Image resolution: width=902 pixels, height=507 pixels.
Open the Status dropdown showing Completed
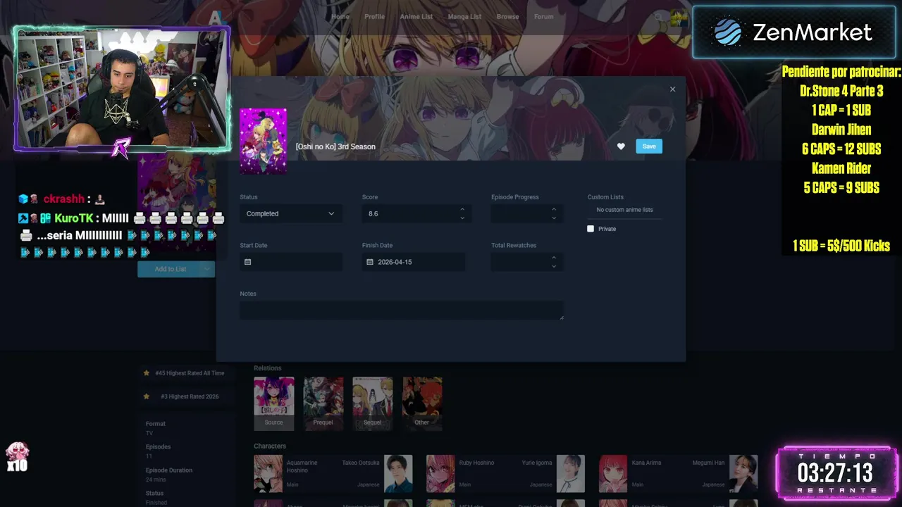point(291,213)
